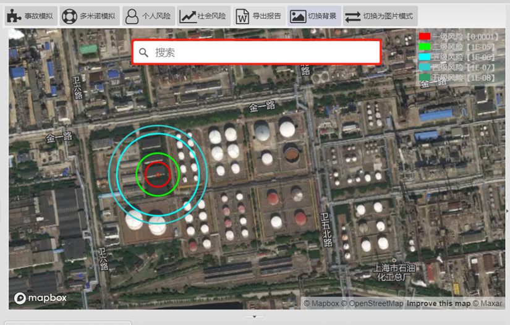Click the 五级风险 dark green legend swatch
Screen dimensions: 510x325
point(425,78)
